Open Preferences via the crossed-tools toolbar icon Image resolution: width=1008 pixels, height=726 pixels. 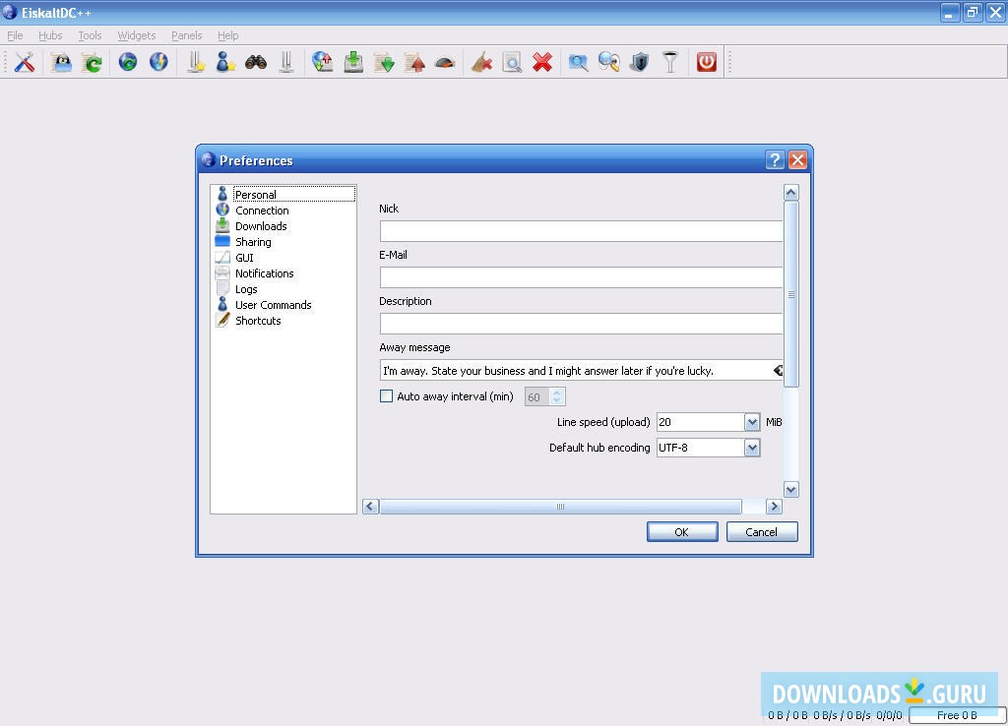pos(25,62)
